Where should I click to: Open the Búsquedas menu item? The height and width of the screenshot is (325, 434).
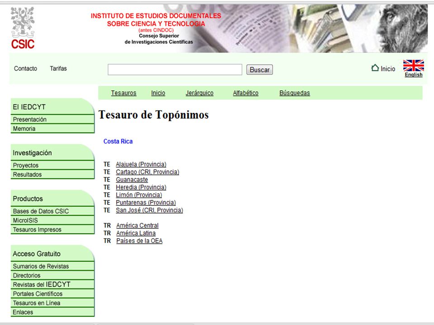[x=294, y=93]
